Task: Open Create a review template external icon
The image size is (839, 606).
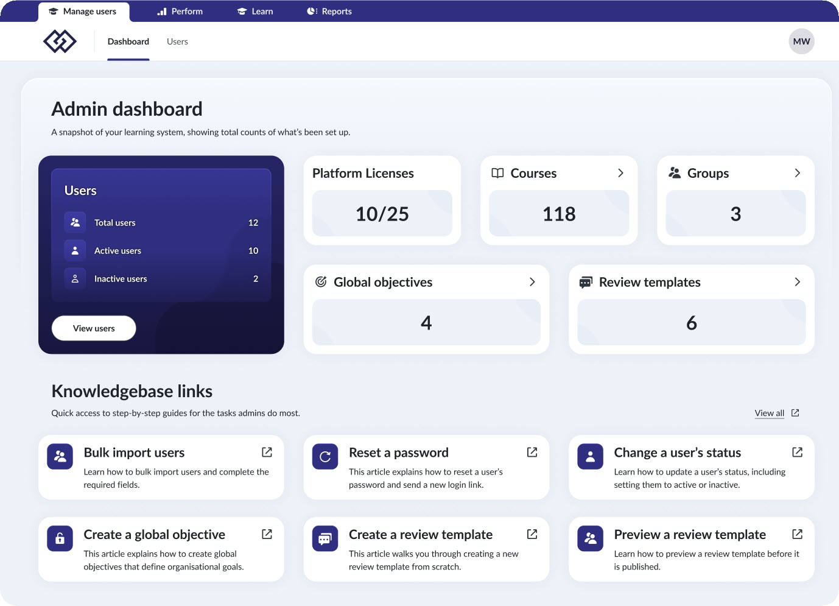Action: (x=532, y=534)
